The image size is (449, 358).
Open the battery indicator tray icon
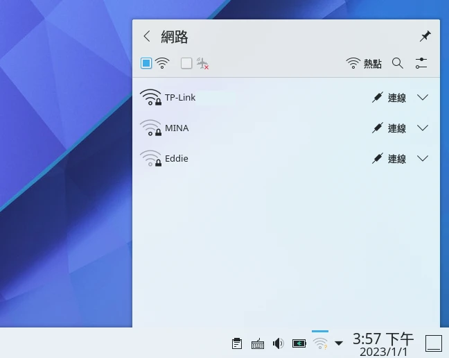coord(299,343)
